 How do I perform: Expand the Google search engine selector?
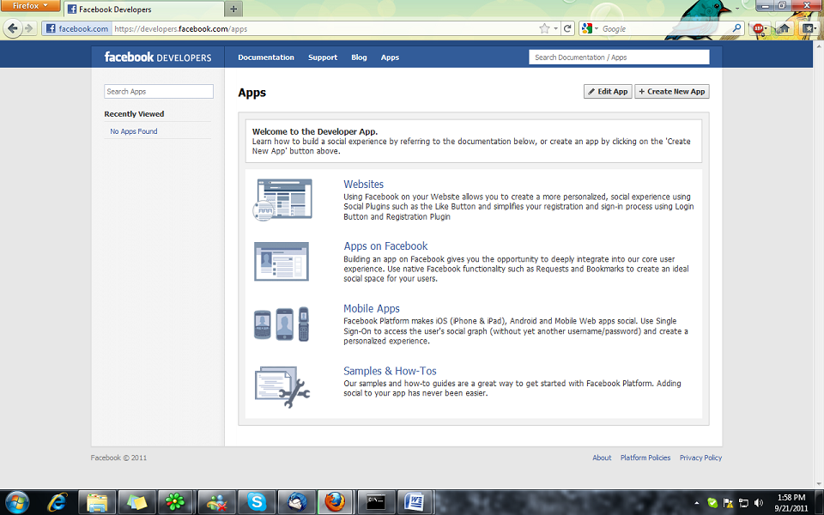(x=596, y=28)
